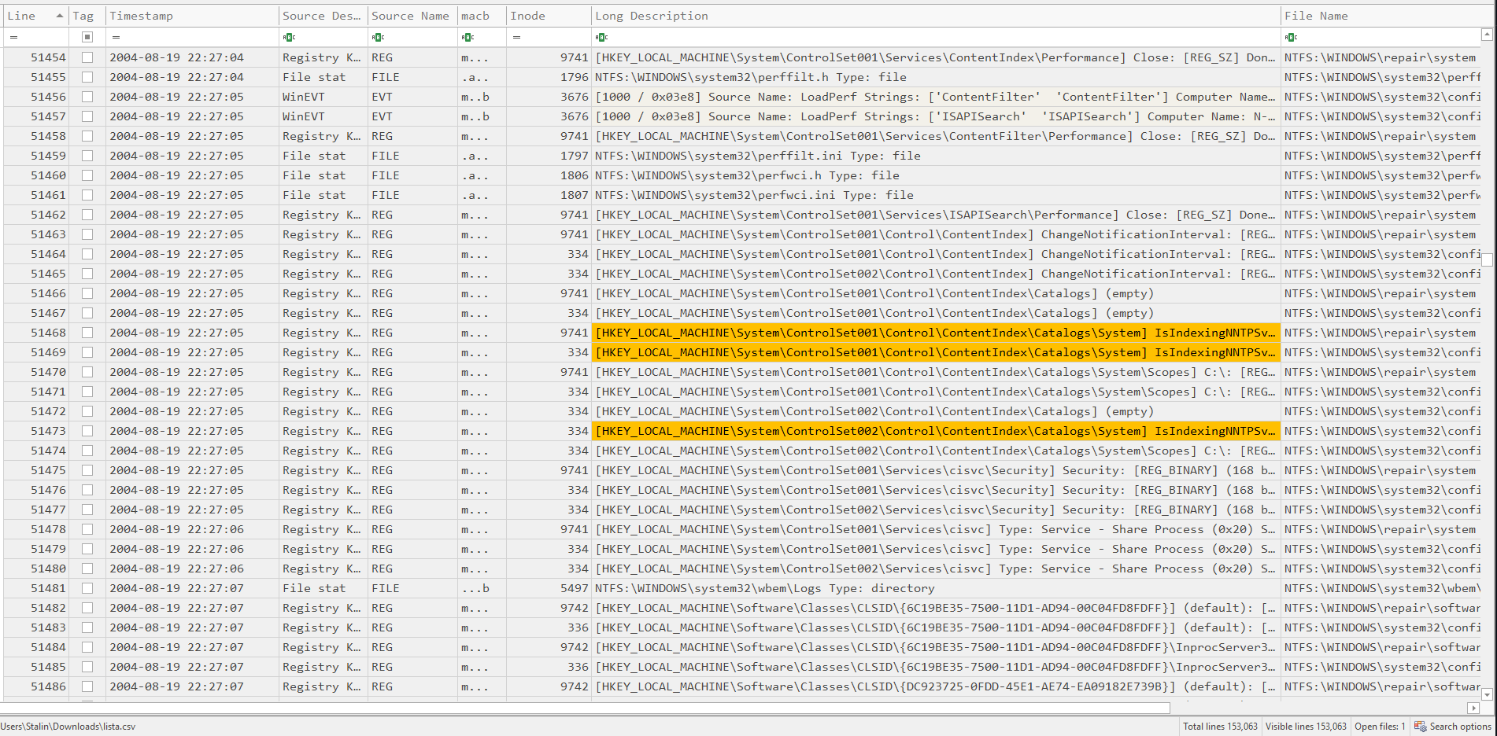Sort by the File Name column header
Viewport: 1497px width, 736px height.
1381,16
